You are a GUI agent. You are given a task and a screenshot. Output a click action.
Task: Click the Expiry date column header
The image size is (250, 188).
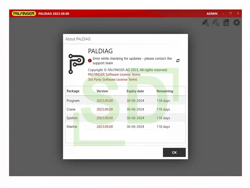pos(135,91)
